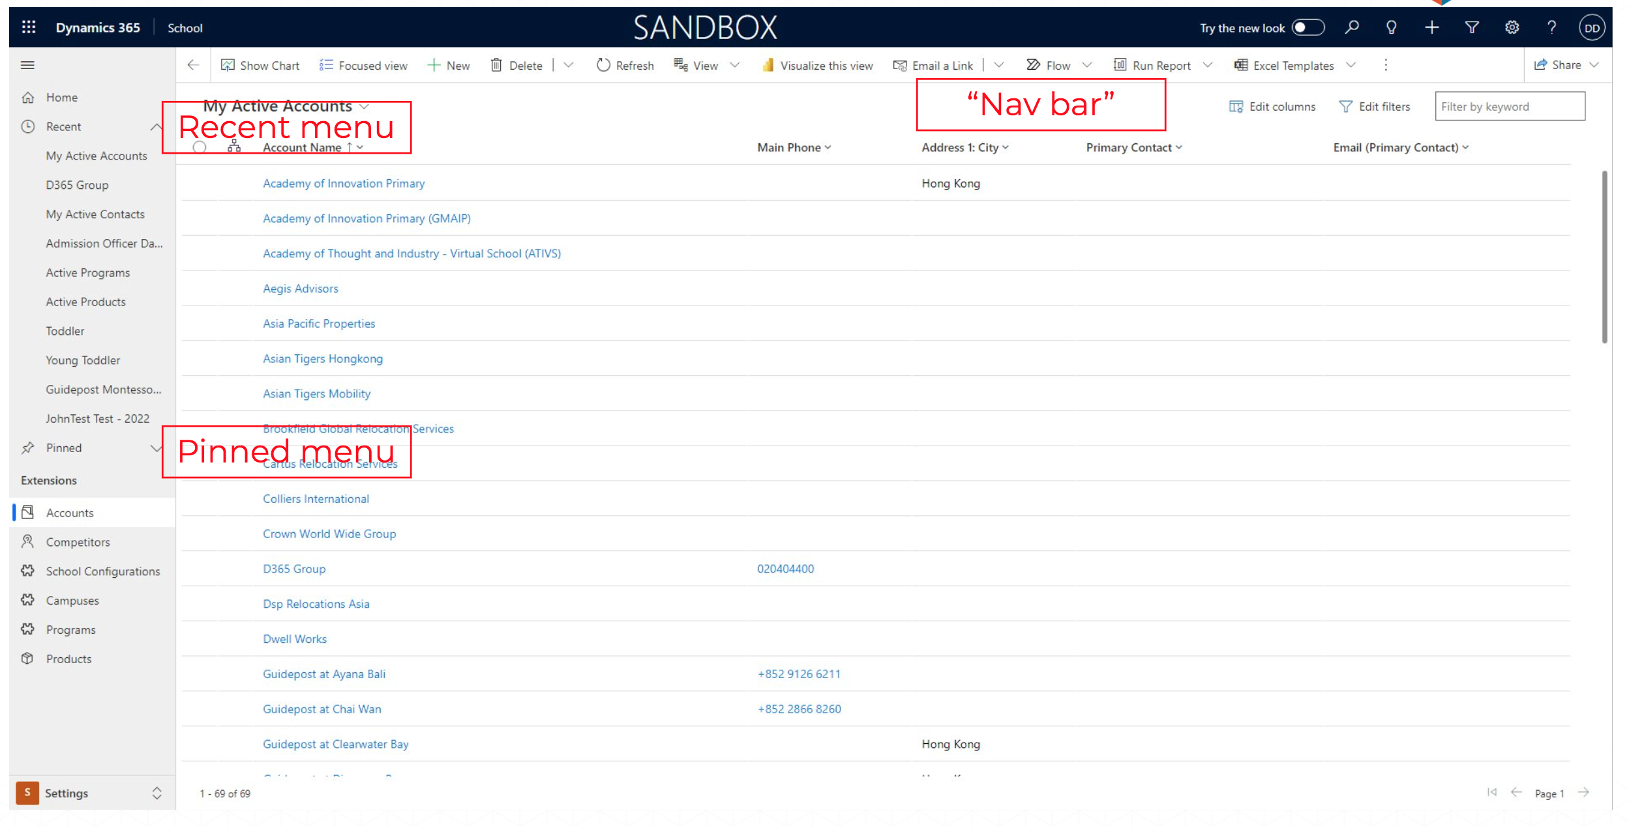The image size is (1629, 826).
Task: Open the Assistant lightbulb icon
Action: pyautogui.click(x=1391, y=27)
